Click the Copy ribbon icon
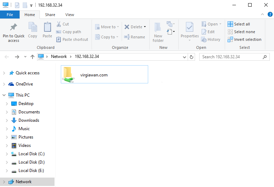The height and width of the screenshot is (187, 274). point(33,27)
